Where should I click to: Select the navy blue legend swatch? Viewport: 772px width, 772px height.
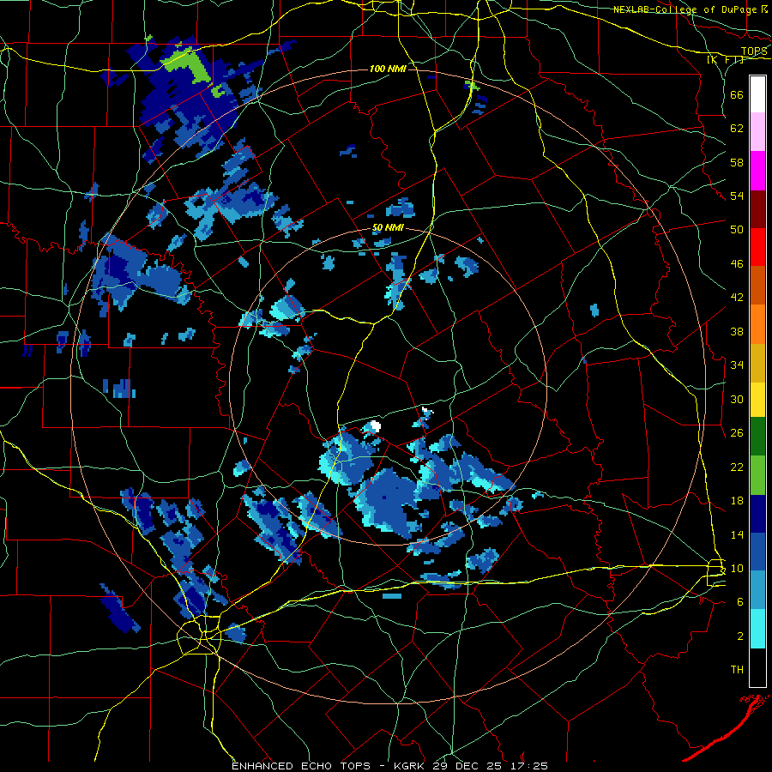coord(757,514)
